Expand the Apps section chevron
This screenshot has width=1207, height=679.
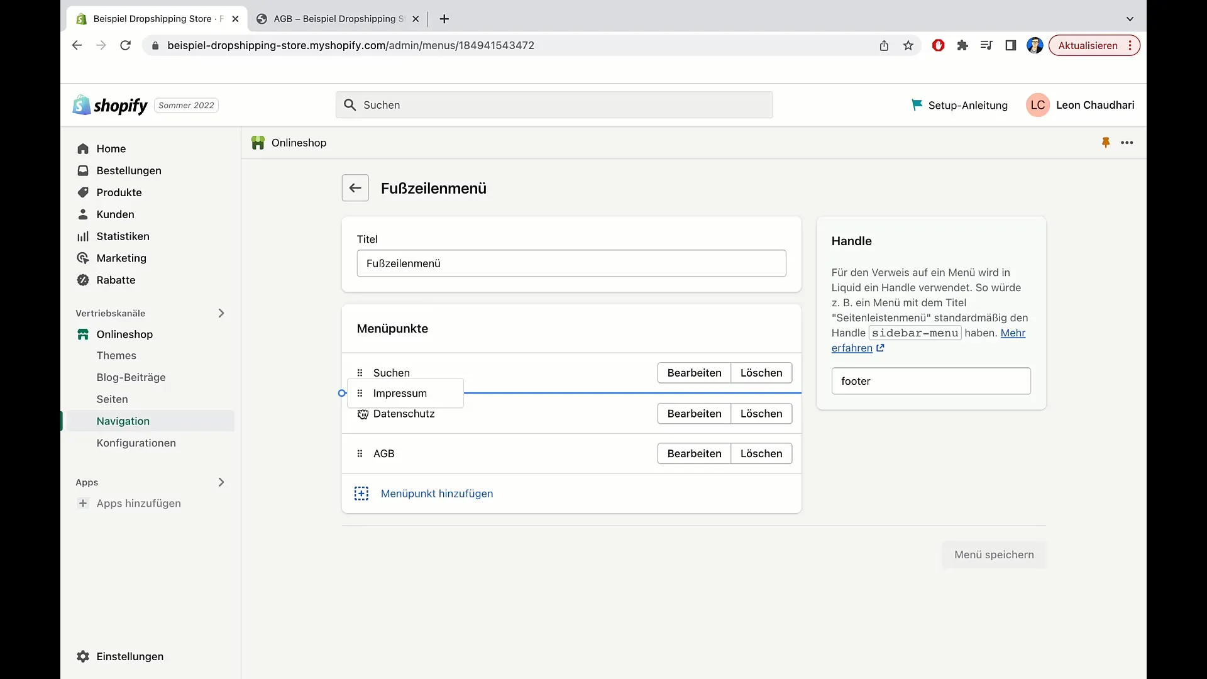[221, 482]
